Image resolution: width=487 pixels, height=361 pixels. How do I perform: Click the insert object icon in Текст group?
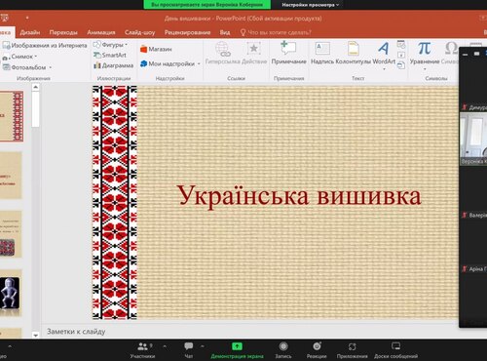pyautogui.click(x=401, y=65)
